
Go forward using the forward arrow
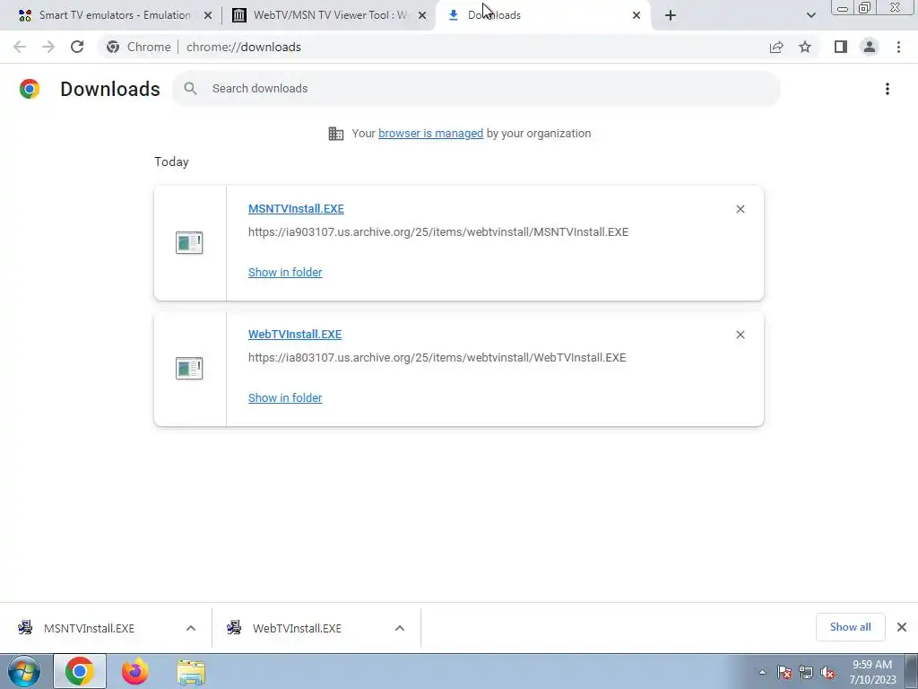click(x=48, y=47)
